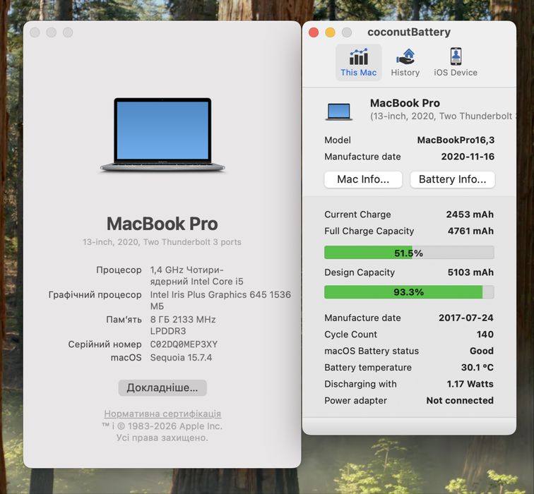The height and width of the screenshot is (494, 534).
Task: Click the MacBook Pro heading in About window
Action: pyautogui.click(x=162, y=224)
